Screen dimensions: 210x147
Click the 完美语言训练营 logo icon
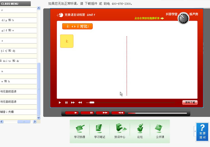tap(60, 15)
